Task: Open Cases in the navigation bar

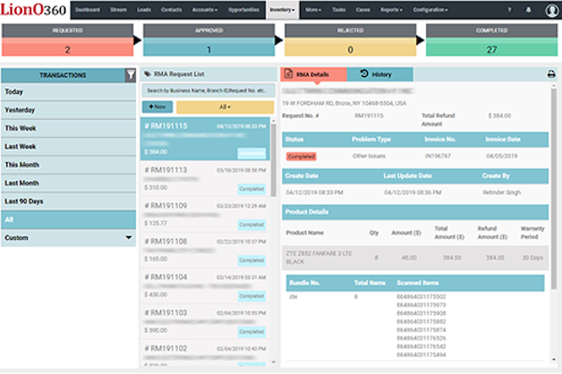Action: [x=362, y=9]
